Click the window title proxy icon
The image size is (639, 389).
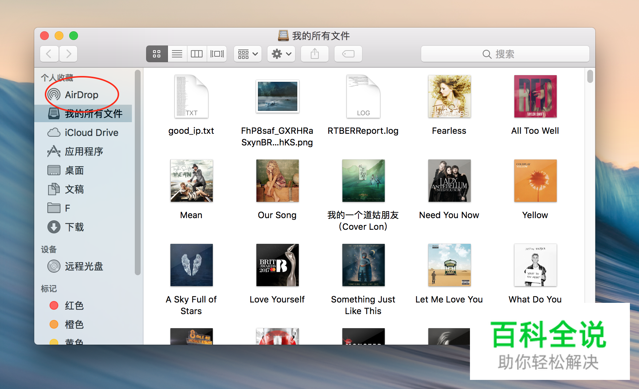(283, 36)
